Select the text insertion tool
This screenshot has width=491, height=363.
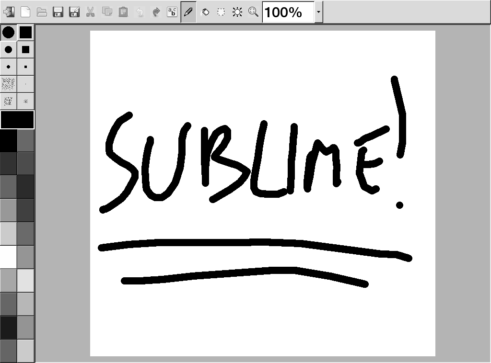(172, 12)
